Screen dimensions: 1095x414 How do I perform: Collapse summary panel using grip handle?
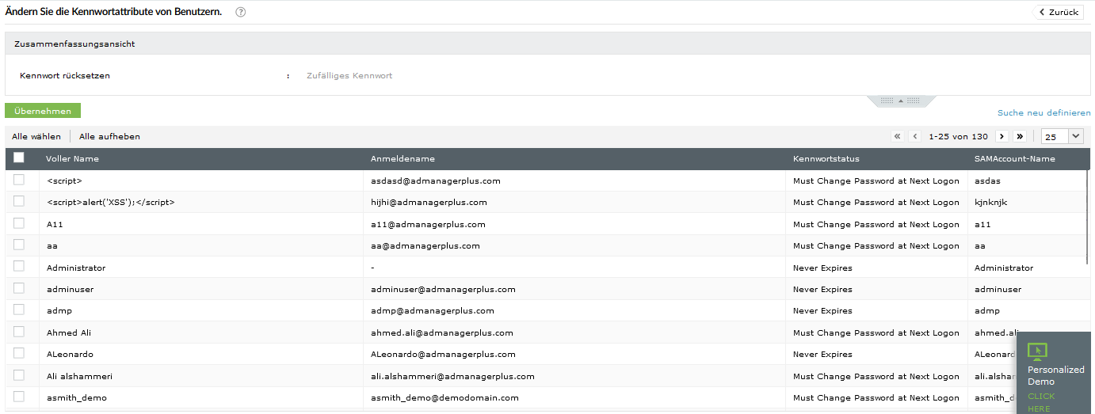pos(902,101)
